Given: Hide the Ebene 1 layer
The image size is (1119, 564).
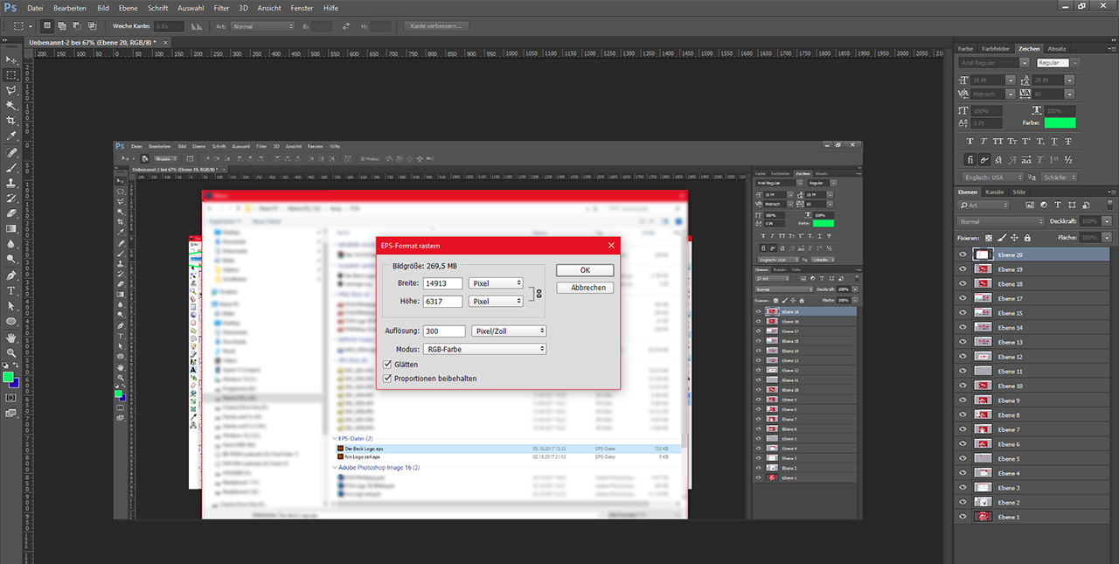Looking at the screenshot, I should pos(963,517).
